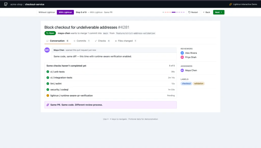The width and height of the screenshot is (261, 148).
Task: Click the feature/strict-address-validation branch label
Action: [x=136, y=33]
